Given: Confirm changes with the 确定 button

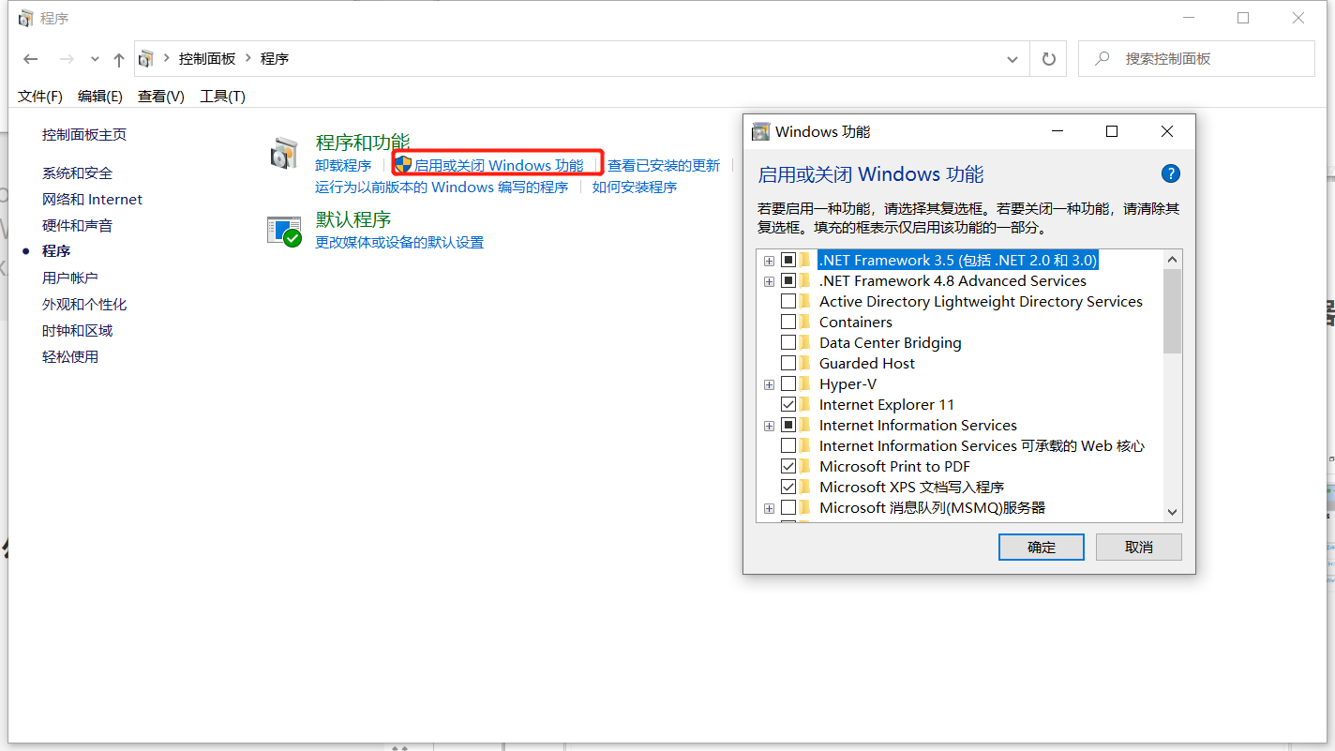Looking at the screenshot, I should tap(1041, 547).
